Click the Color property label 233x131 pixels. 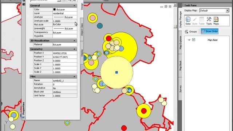(x=36, y=9)
